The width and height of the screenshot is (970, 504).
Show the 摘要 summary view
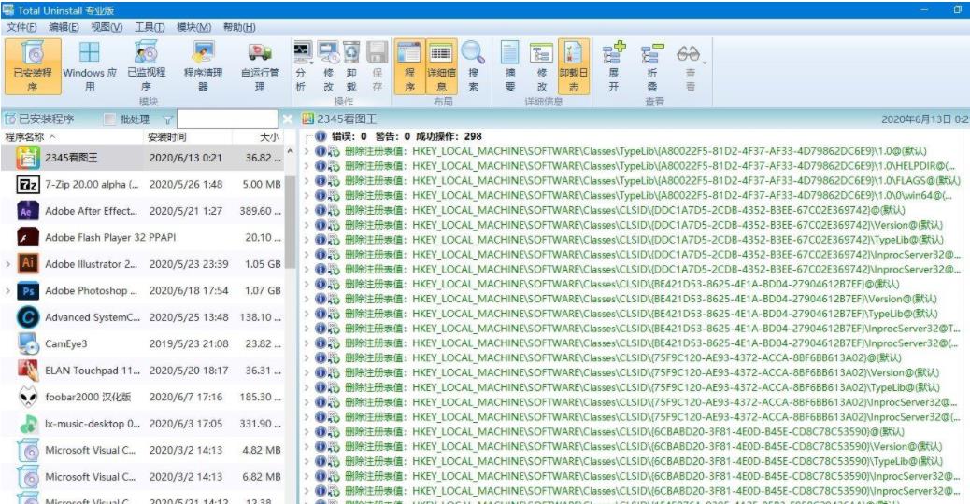click(510, 66)
